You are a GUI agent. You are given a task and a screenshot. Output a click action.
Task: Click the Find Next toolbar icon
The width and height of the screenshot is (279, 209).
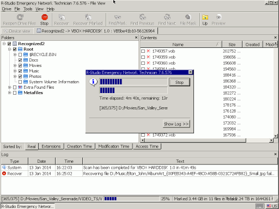click(167, 17)
